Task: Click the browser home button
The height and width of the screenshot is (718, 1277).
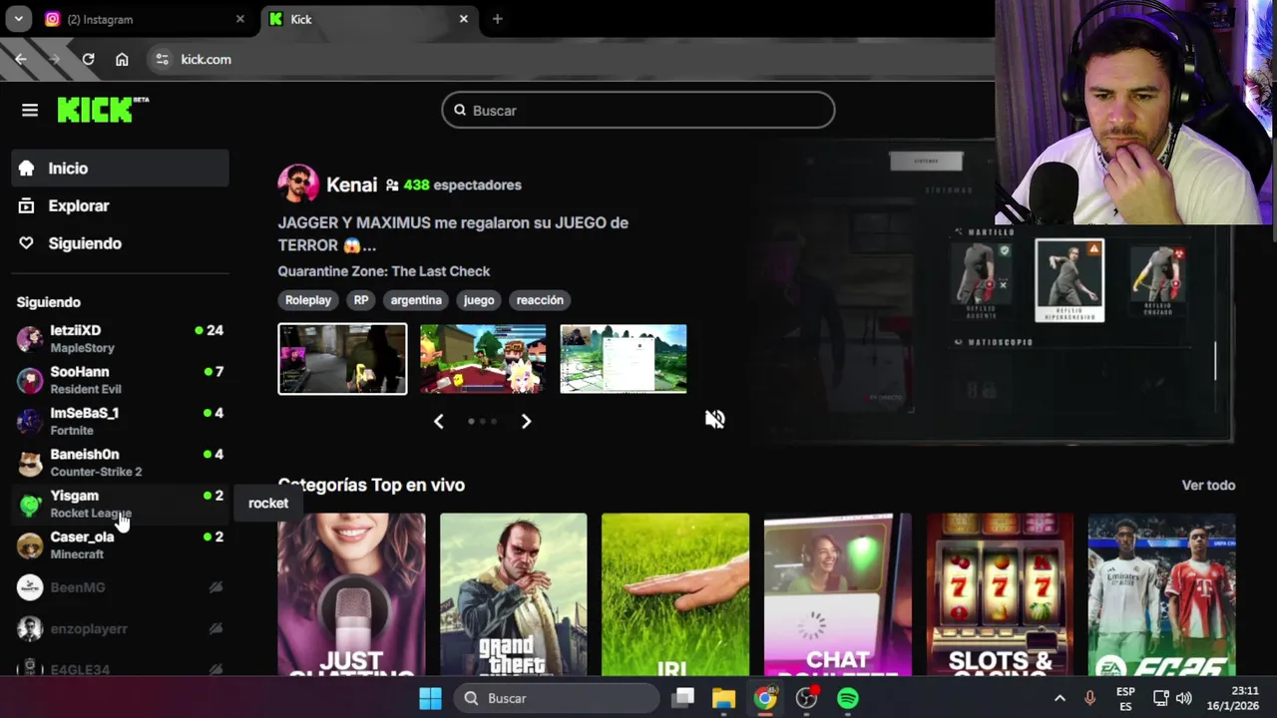Action: (122, 59)
